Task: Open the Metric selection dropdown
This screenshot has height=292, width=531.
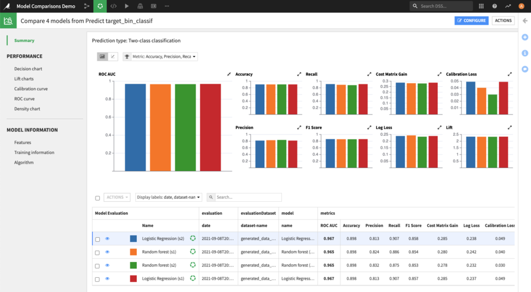Action: [x=160, y=57]
